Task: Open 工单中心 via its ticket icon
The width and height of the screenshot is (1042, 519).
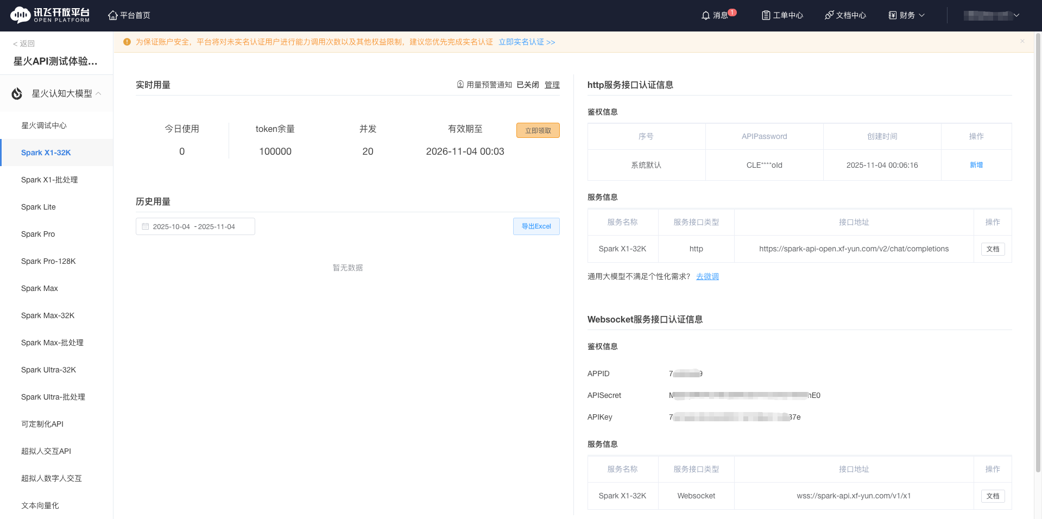Action: tap(766, 15)
